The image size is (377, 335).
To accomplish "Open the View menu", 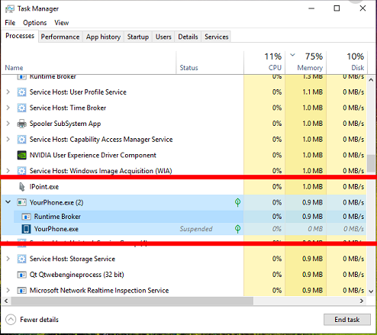I will [62, 23].
